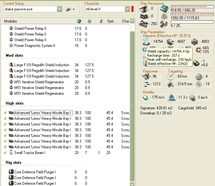Open the Character dropdown list
215x186 pixels.
[x=127, y=9]
